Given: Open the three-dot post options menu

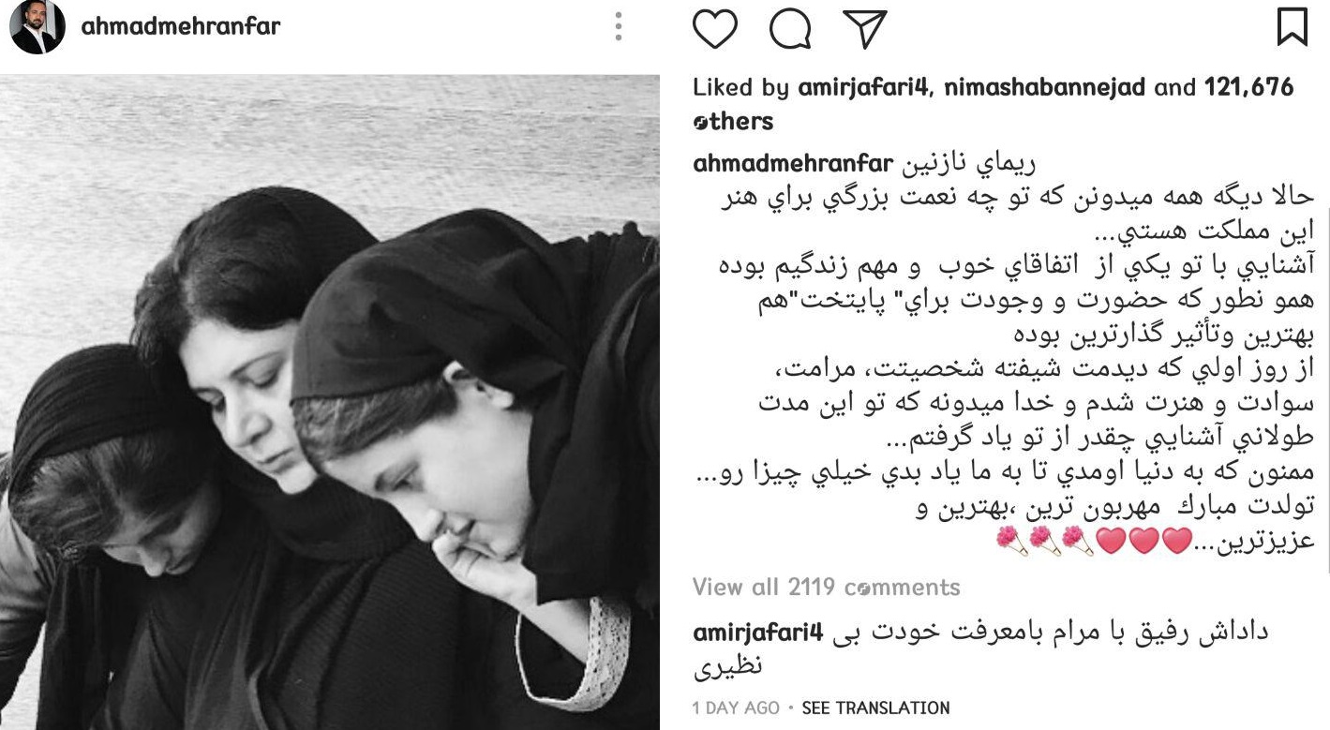Looking at the screenshot, I should pyautogui.click(x=618, y=26).
